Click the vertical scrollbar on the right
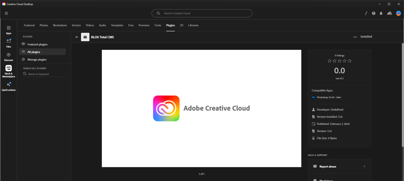The width and height of the screenshot is (404, 181). coord(403,95)
